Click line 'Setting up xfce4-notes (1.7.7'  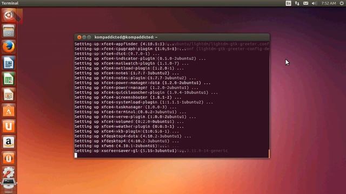pos(127,73)
